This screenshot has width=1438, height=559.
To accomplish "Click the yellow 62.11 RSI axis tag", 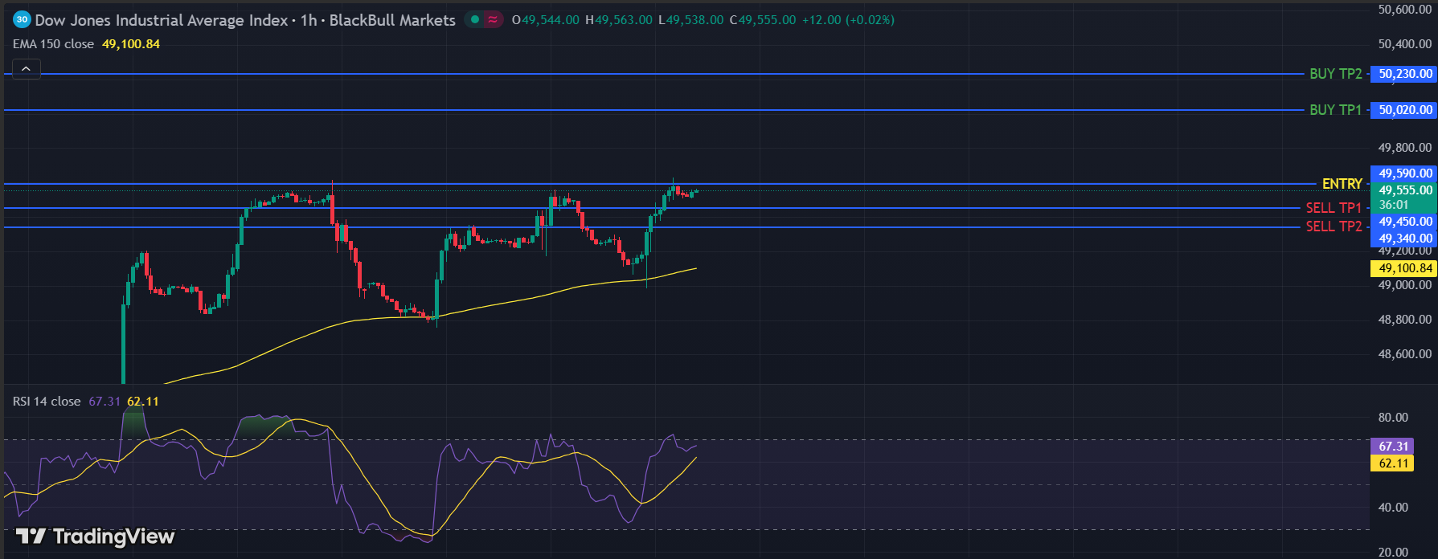I will [x=1392, y=463].
